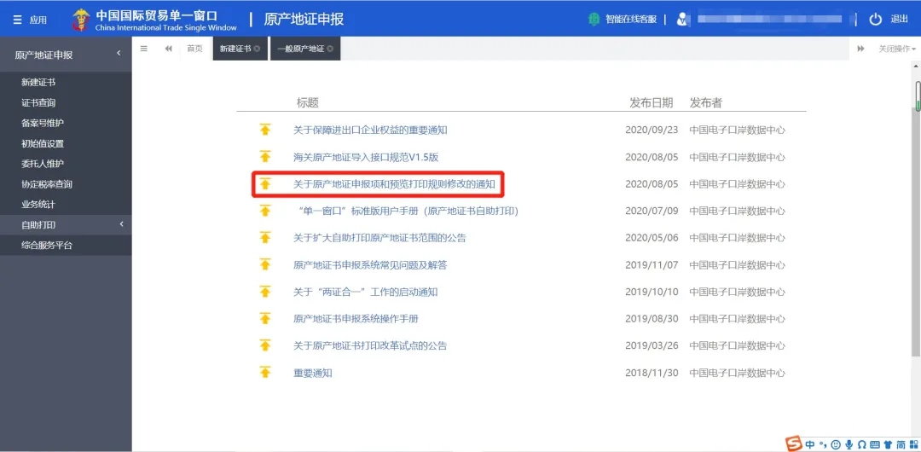Open 关于原产地证申报项和预览打印规则修改的通知 link
The width and height of the screenshot is (921, 452).
(x=394, y=184)
